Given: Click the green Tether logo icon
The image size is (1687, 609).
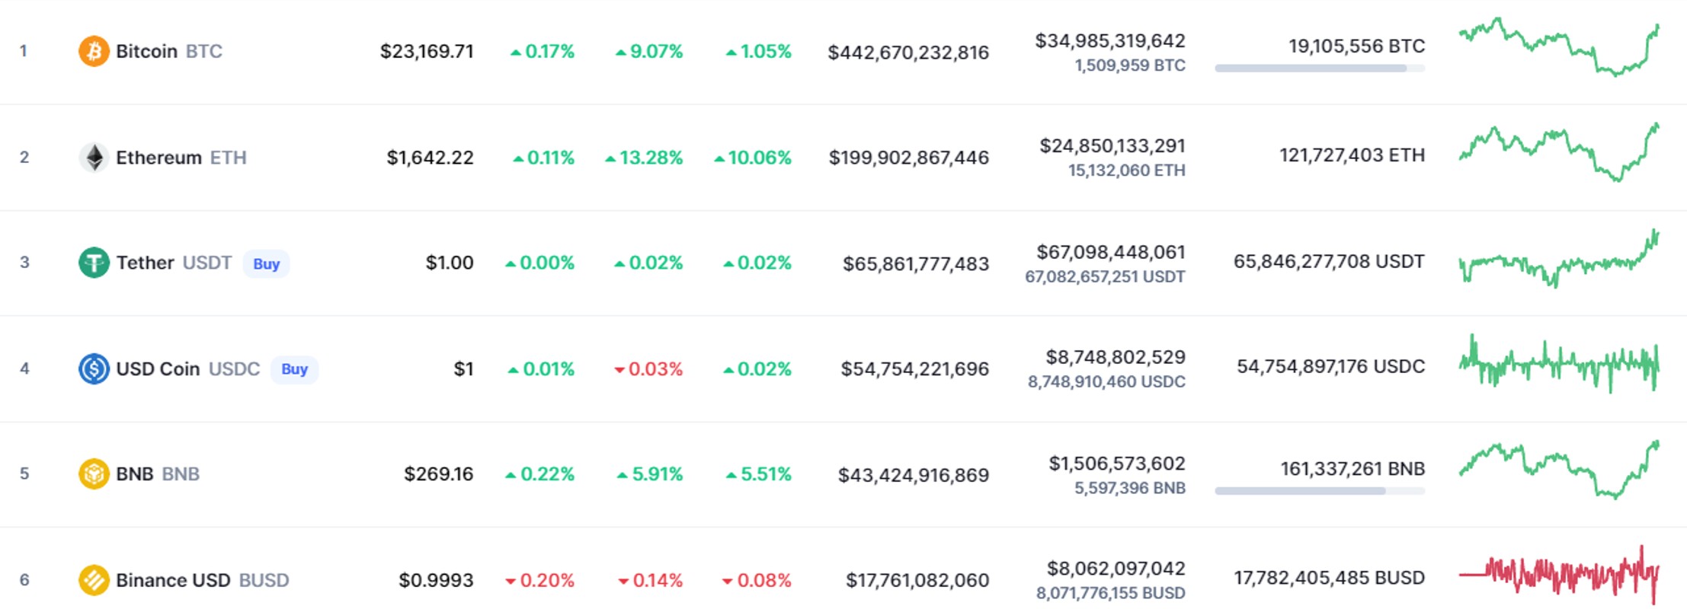Looking at the screenshot, I should (x=94, y=263).
